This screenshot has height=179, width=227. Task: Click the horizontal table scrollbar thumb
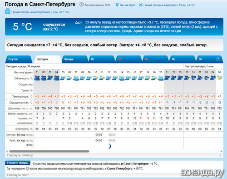49,151
